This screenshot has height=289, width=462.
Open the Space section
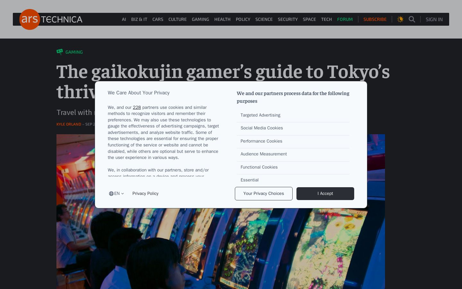pyautogui.click(x=309, y=19)
